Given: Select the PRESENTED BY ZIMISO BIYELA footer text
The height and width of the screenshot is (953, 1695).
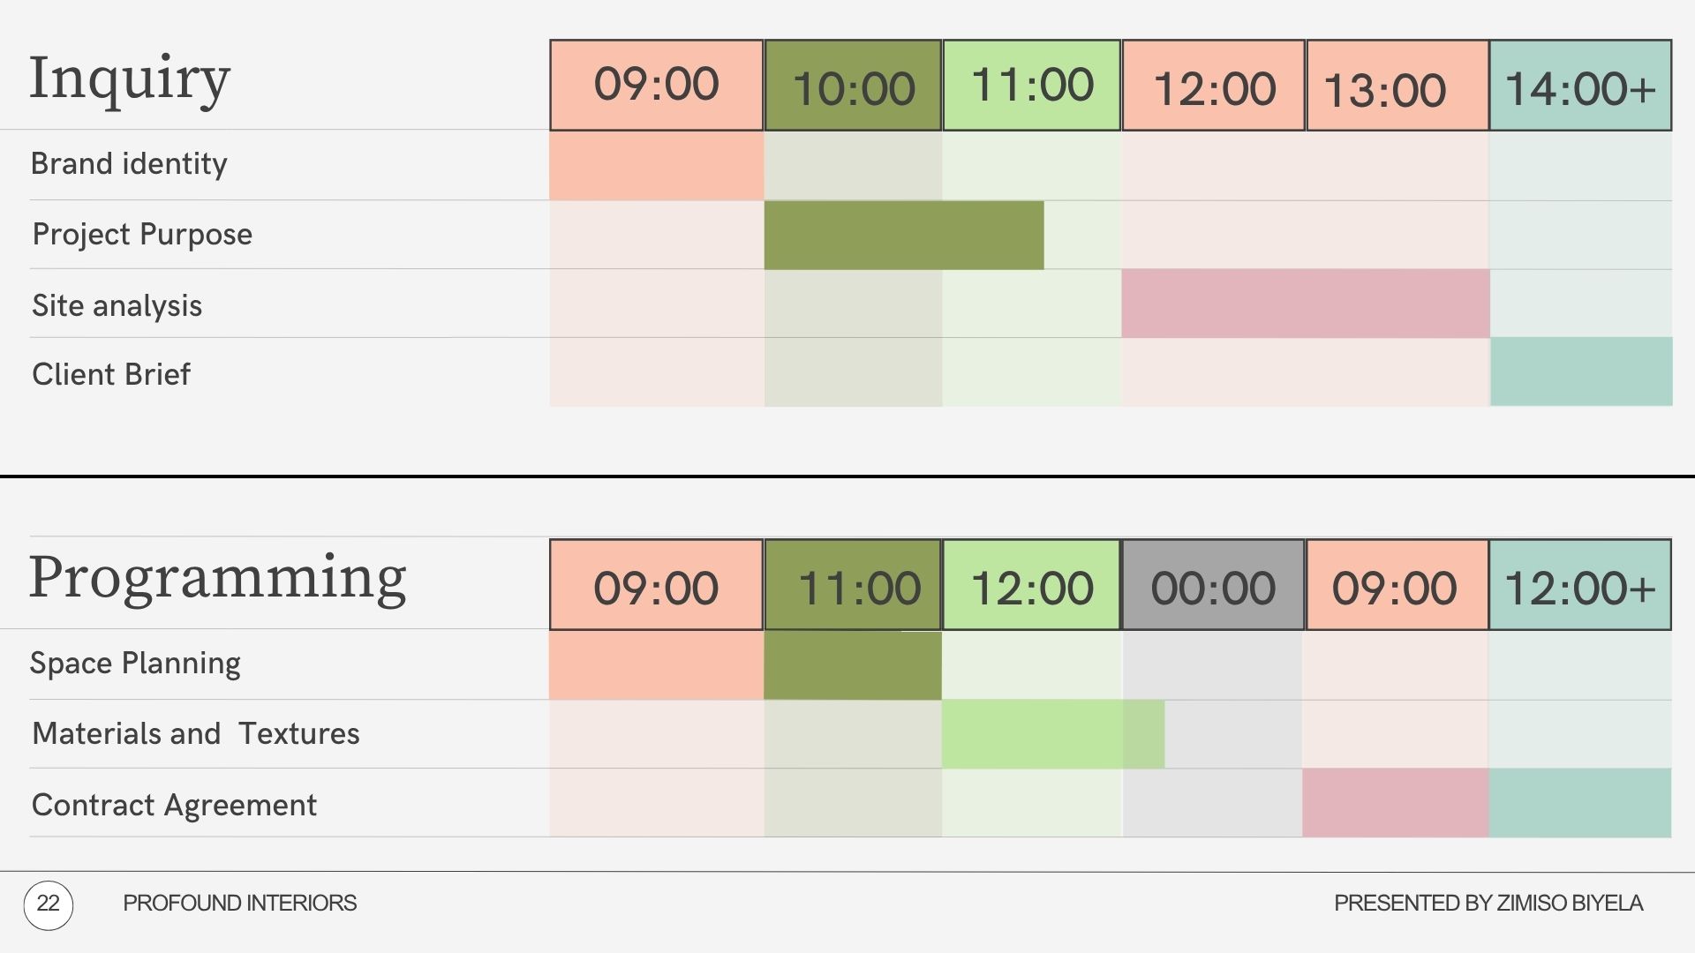Looking at the screenshot, I should coord(1488,904).
